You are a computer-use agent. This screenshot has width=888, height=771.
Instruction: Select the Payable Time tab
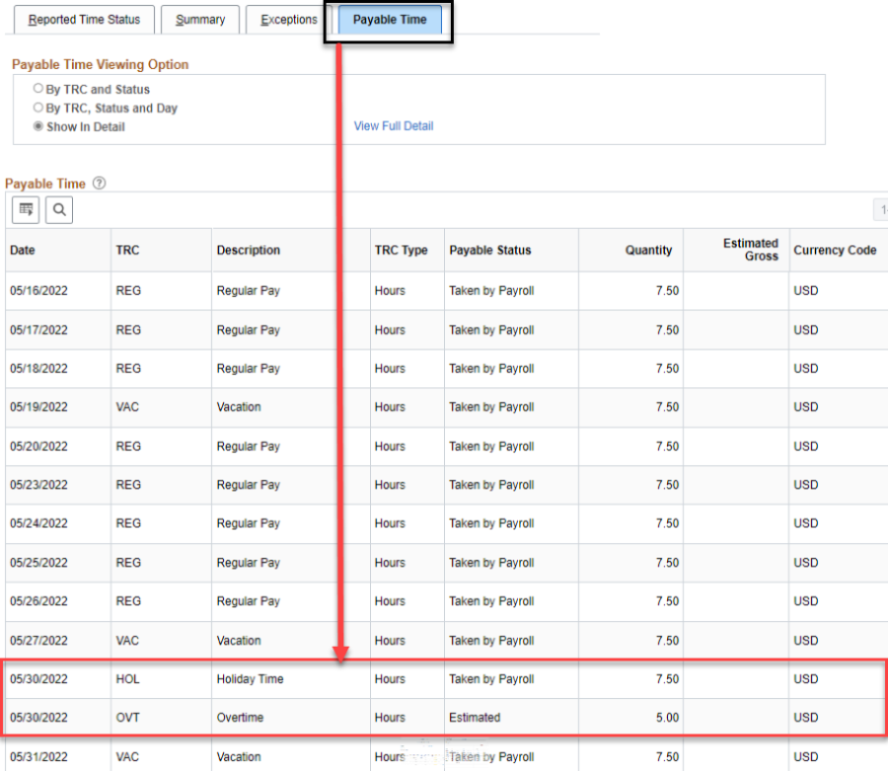pyautogui.click(x=390, y=20)
